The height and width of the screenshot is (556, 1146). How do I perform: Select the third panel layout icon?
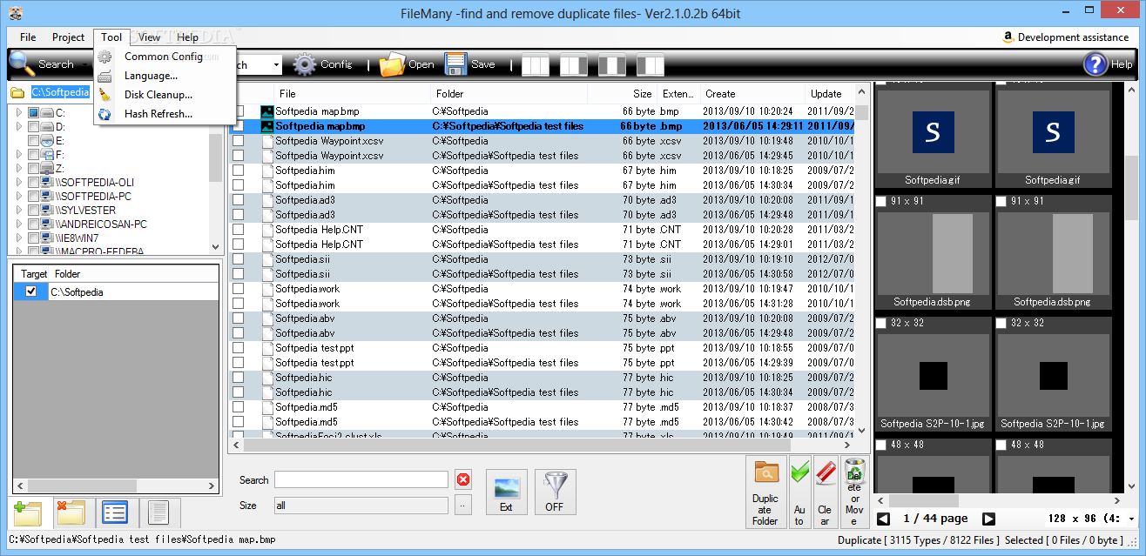tap(612, 65)
